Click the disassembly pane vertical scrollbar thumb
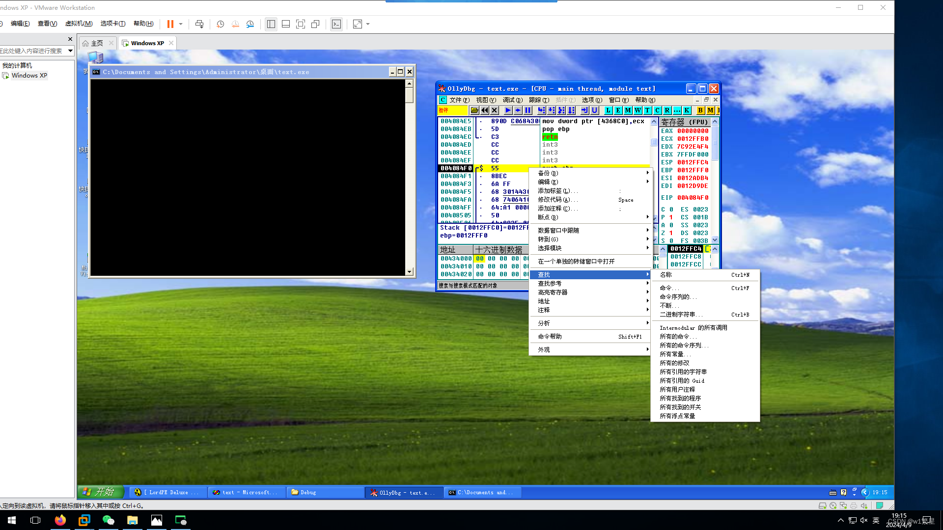The image size is (943, 530). tap(654, 142)
